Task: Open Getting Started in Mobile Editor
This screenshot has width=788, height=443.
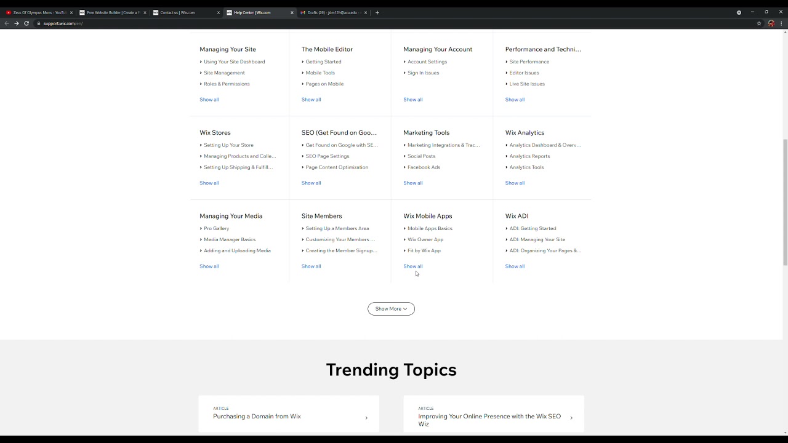Action: point(323,62)
